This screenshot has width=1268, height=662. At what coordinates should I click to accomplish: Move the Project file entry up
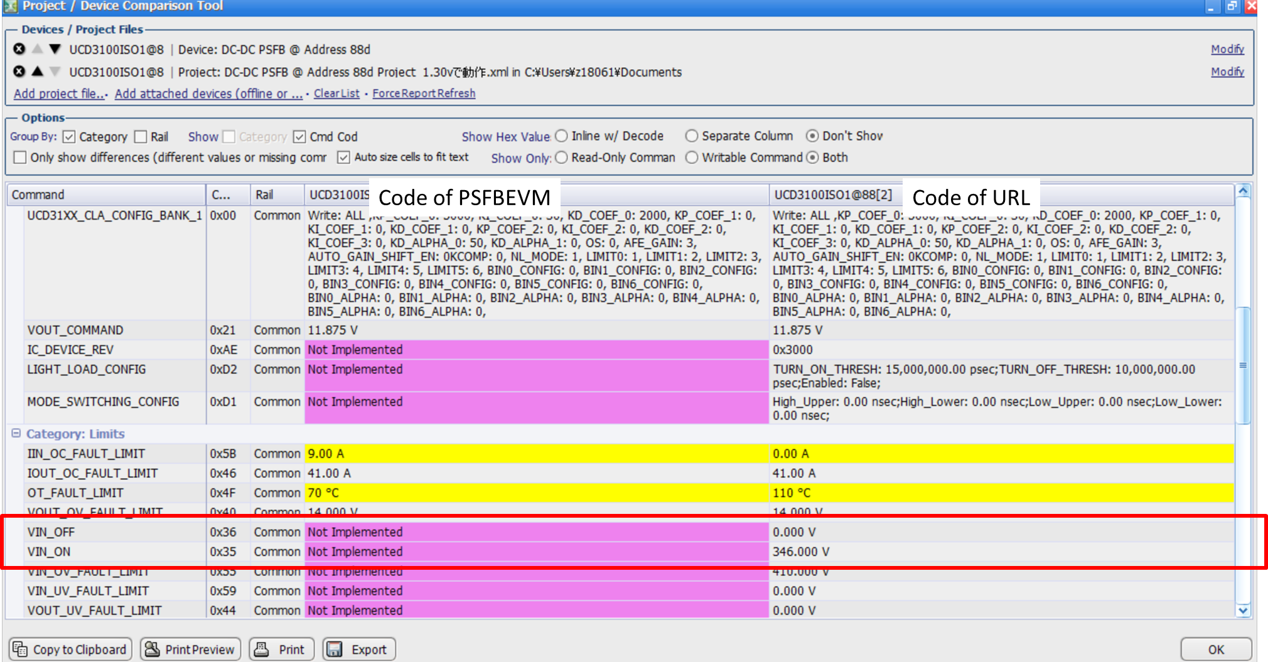38,72
